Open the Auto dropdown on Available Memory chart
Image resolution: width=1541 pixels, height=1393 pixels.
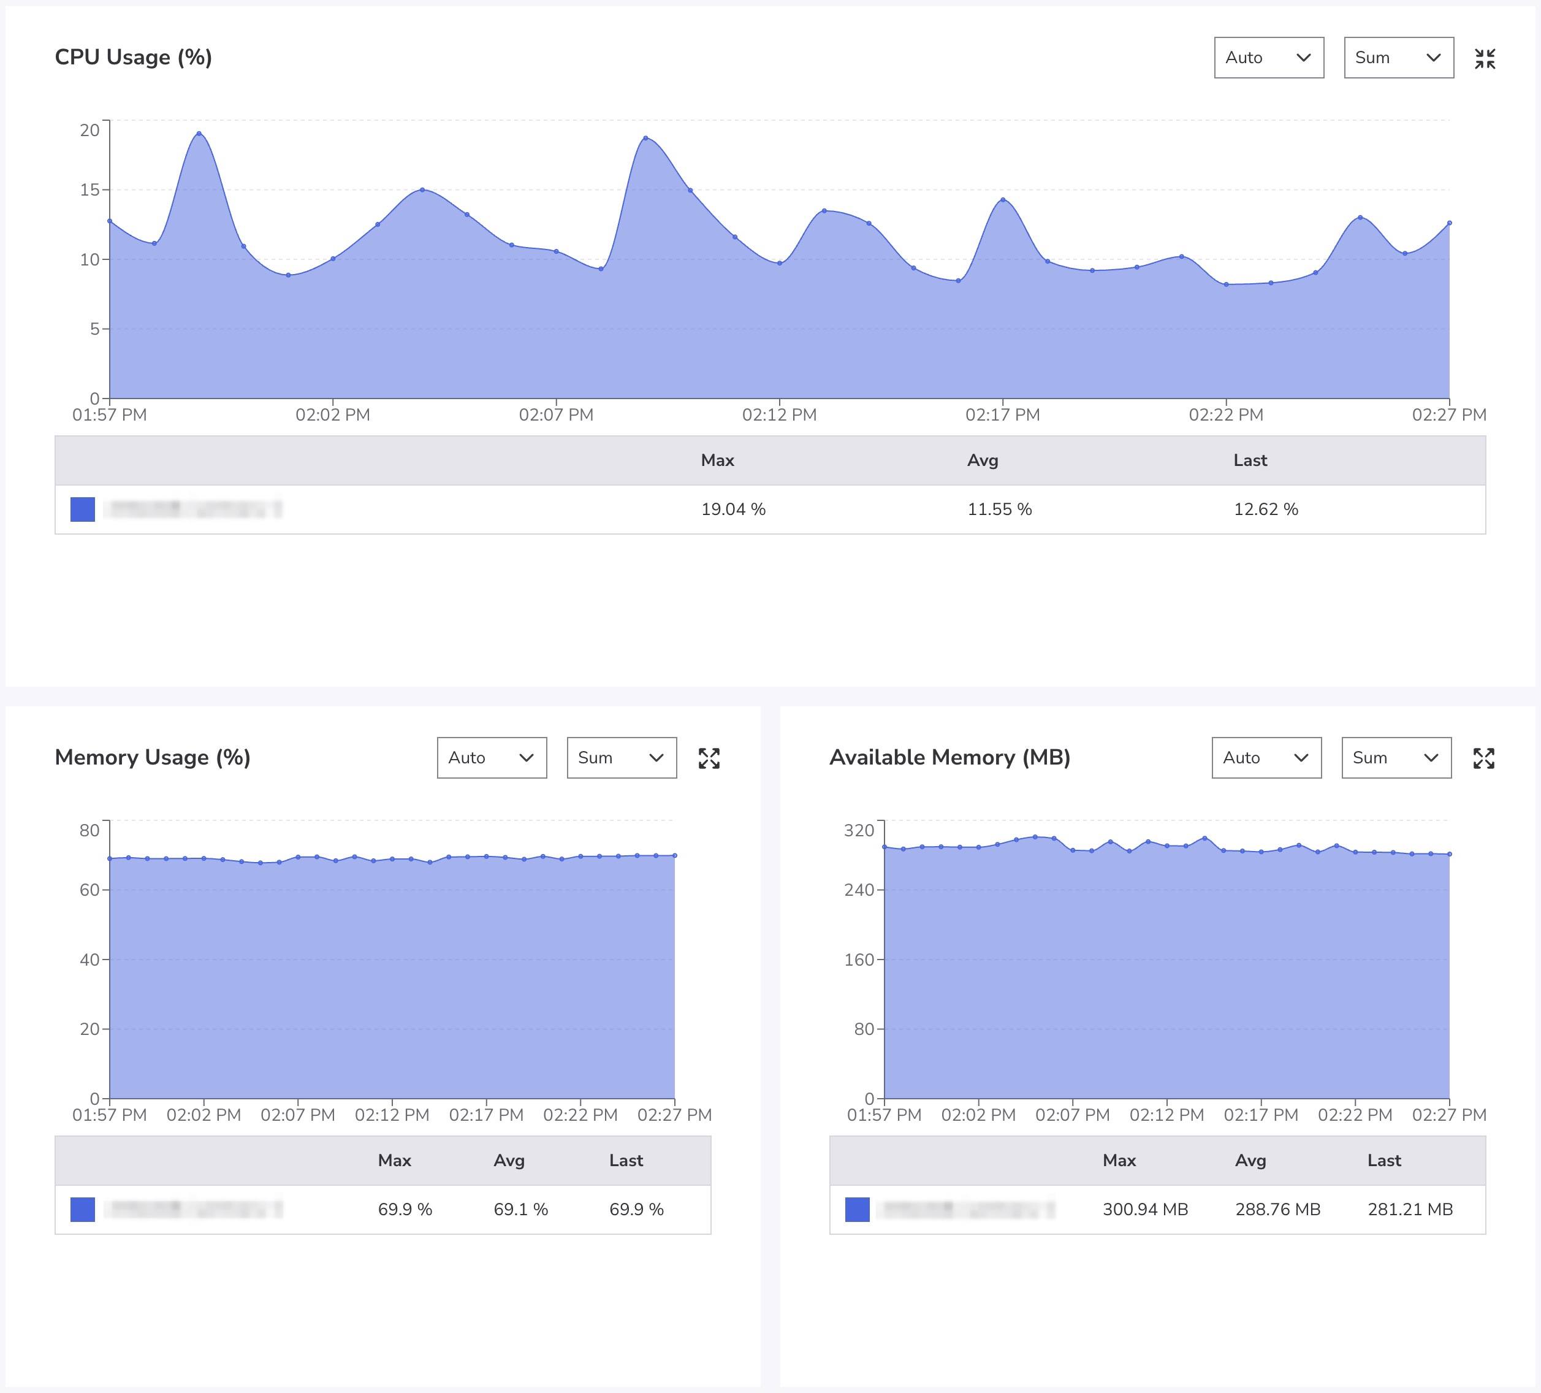tap(1266, 758)
